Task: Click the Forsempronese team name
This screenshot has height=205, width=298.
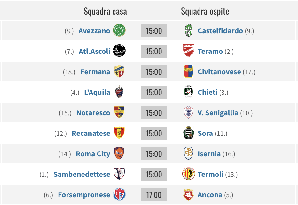Action: pos(84,195)
